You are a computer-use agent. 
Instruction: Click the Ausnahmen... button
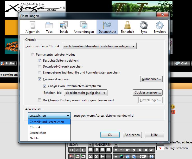151,79
